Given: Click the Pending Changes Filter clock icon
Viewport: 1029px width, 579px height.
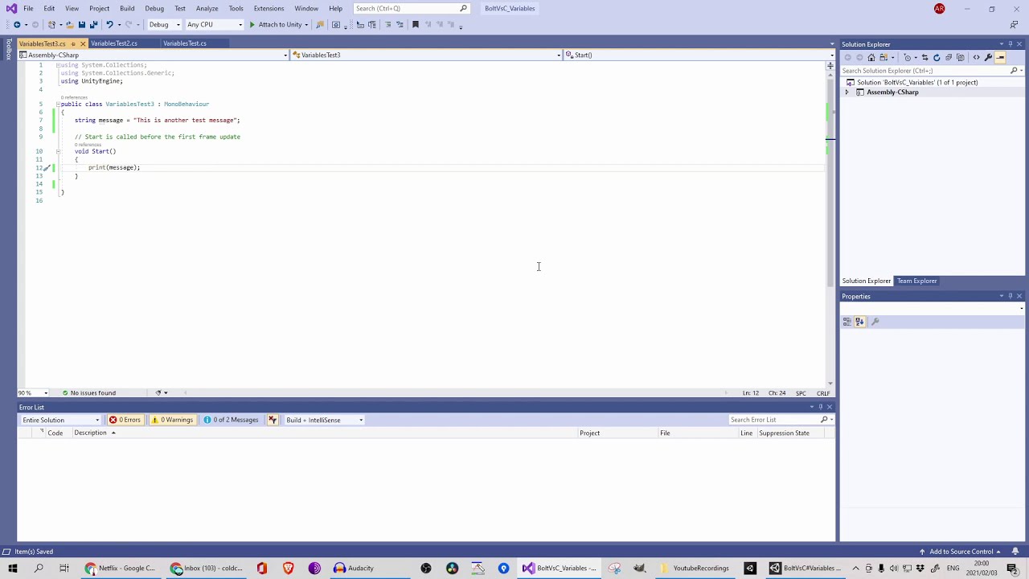Looking at the screenshot, I should [908, 58].
